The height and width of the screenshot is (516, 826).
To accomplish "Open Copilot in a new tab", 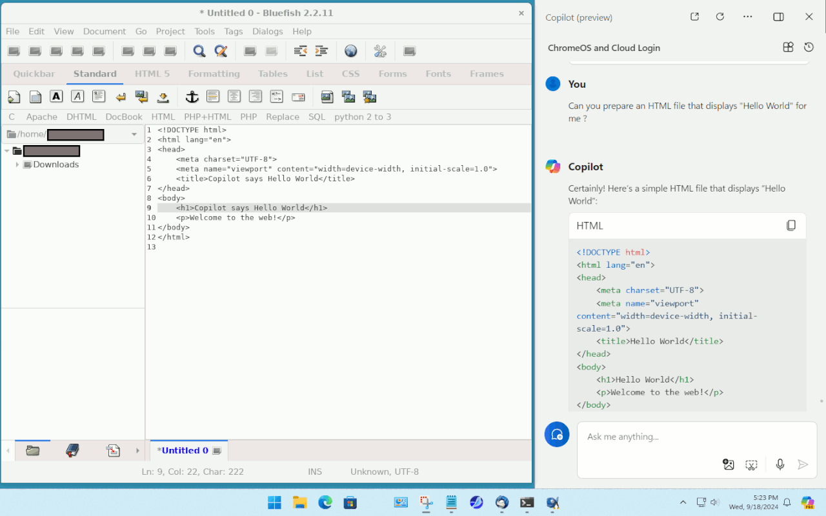I will (694, 17).
